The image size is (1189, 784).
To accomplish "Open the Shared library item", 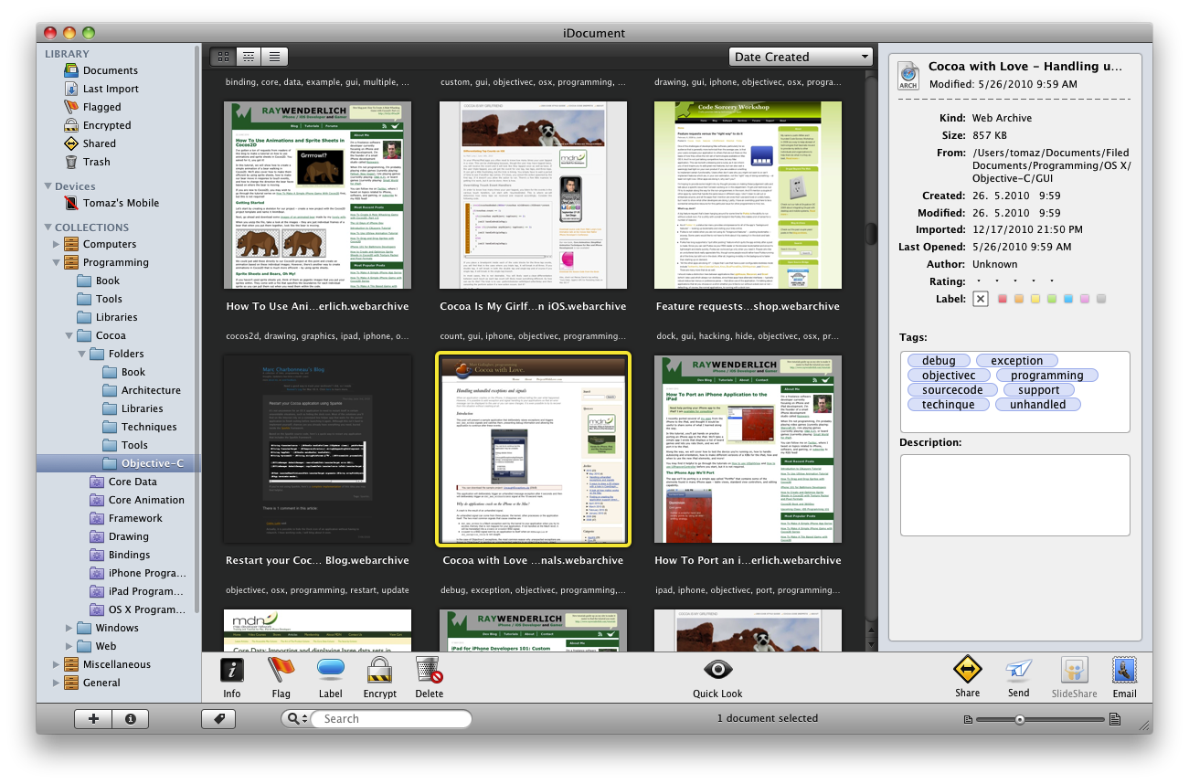I will [99, 143].
